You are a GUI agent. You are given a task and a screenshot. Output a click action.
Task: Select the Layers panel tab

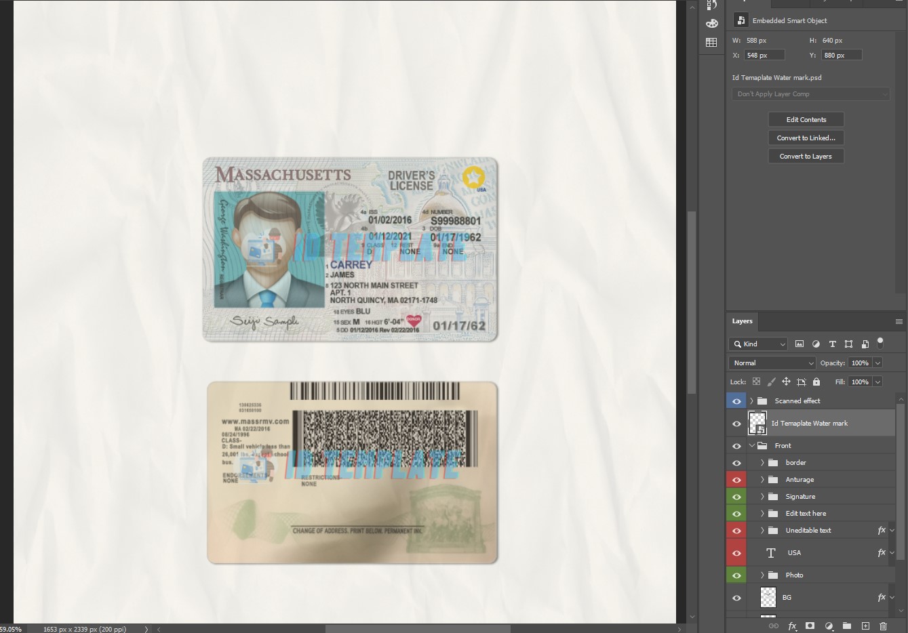tap(743, 321)
